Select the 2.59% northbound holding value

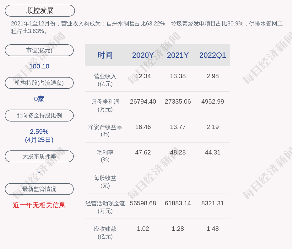39,132
